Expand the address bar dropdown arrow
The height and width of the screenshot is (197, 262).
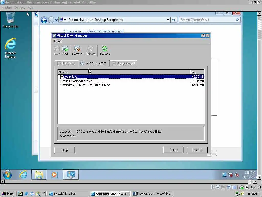tap(168, 20)
